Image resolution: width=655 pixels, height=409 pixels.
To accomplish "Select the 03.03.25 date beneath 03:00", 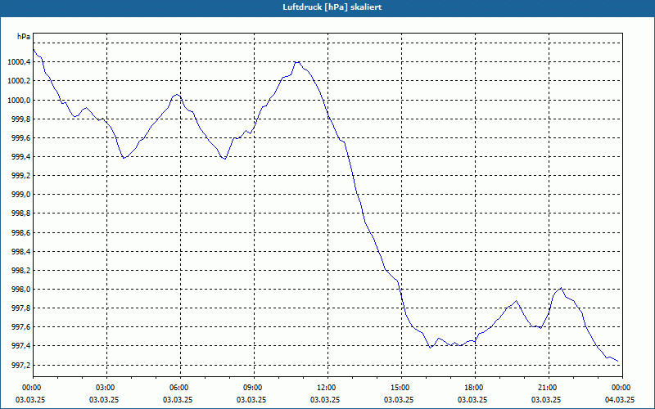I will [x=104, y=400].
